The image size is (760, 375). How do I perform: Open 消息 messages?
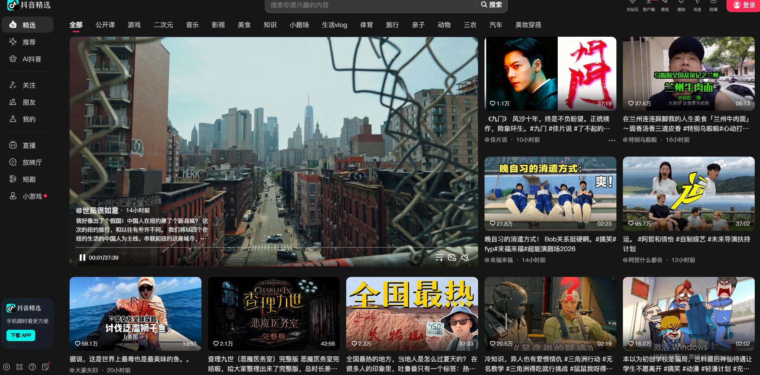pyautogui.click(x=697, y=6)
